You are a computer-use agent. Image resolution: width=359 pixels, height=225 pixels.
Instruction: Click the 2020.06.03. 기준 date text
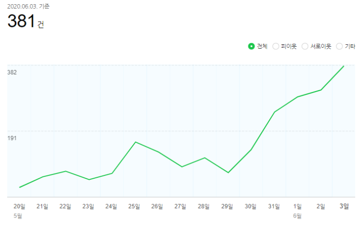tap(28, 6)
